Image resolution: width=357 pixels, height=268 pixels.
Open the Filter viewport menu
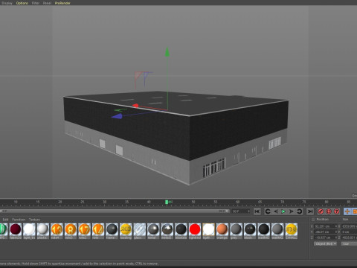36,3
